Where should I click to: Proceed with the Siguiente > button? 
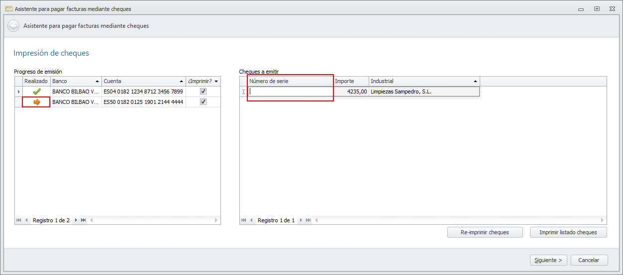[548, 260]
